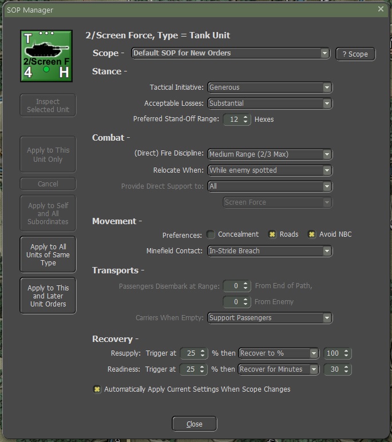Click the grayed Screen Force dropdown
This screenshot has height=442, width=392.
pos(278,202)
